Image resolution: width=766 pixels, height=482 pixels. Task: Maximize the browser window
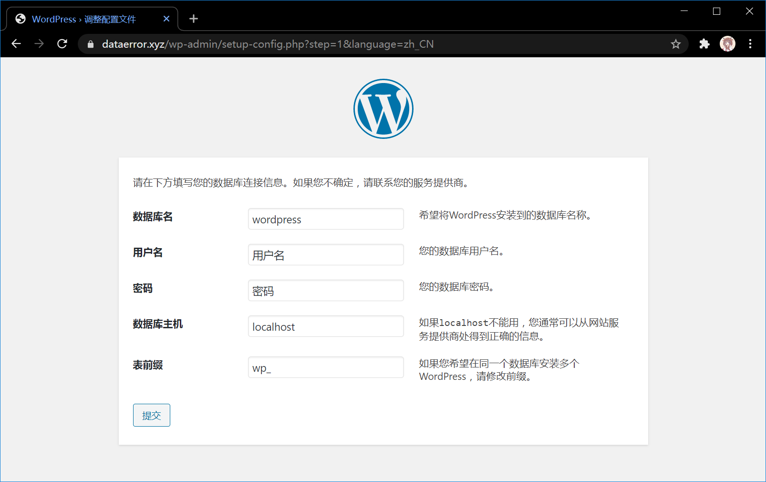(716, 11)
